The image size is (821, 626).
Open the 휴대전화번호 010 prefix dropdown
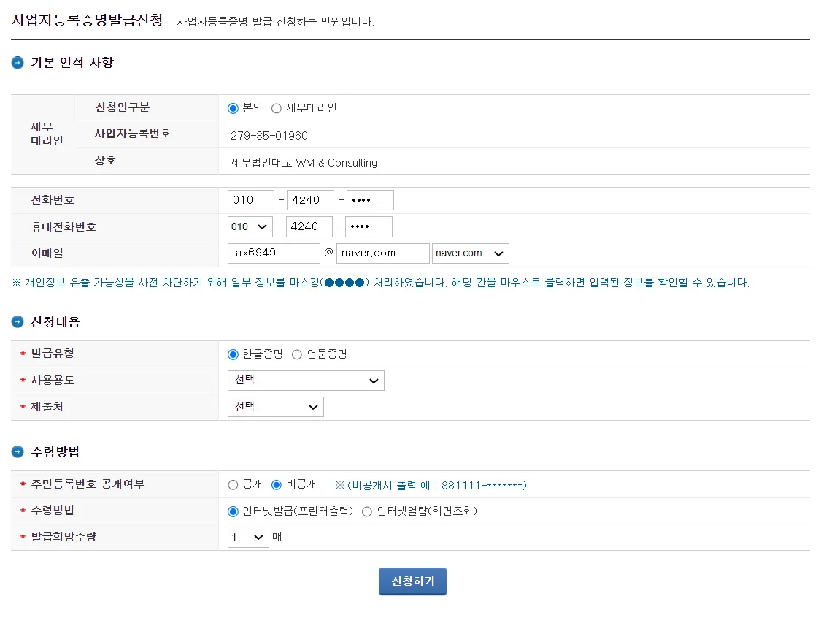pos(250,226)
